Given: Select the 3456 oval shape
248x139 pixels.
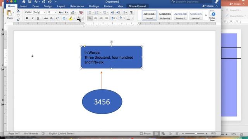Looking at the screenshot, I should 102,102.
